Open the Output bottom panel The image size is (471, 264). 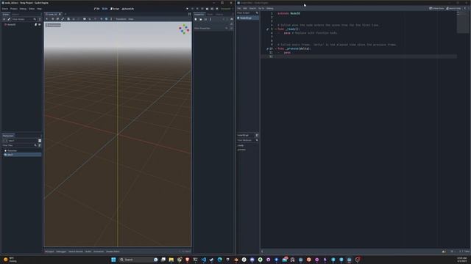coord(49,252)
